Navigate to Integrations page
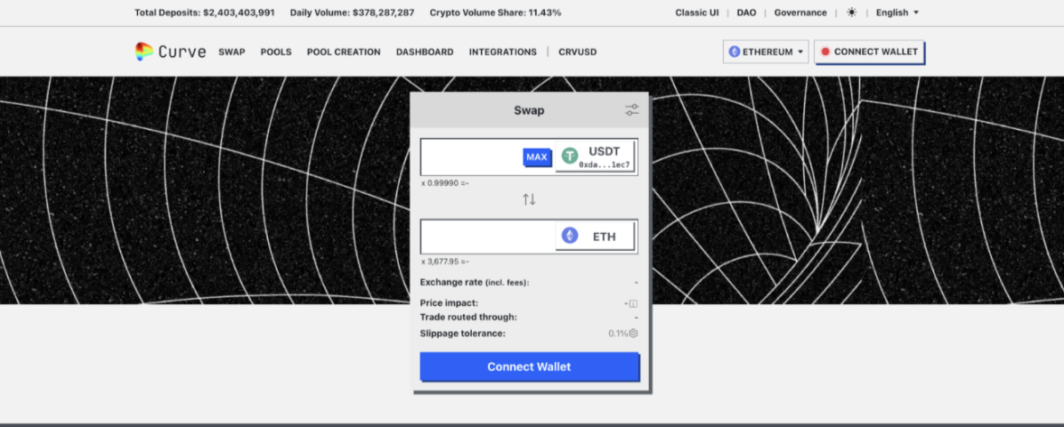 coord(503,52)
